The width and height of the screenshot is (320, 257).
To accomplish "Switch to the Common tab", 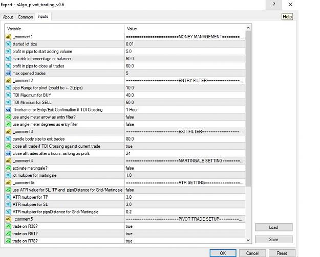I will (25, 17).
